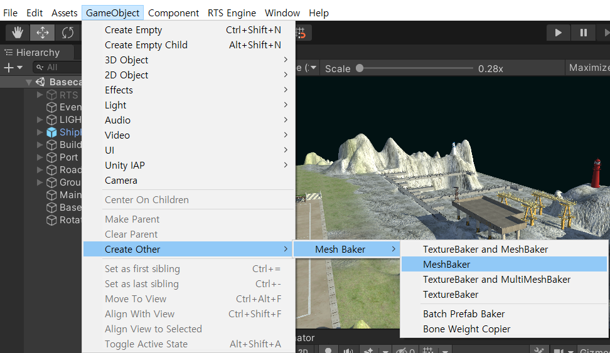Viewport: 610px width, 353px height.
Task: Choose Camera from GameObject menu
Action: 189,181
